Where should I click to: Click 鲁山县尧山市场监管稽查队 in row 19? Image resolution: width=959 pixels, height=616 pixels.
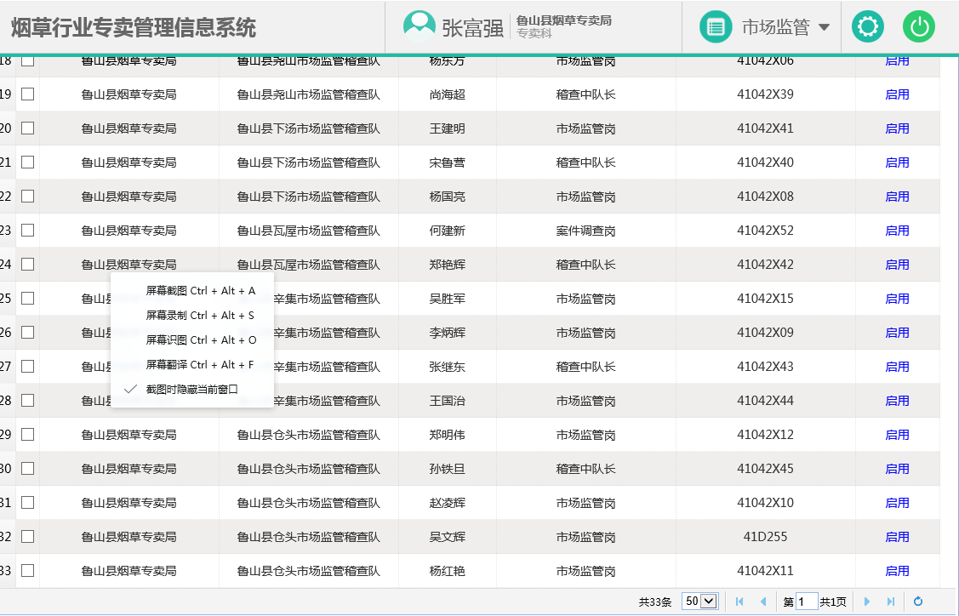pyautogui.click(x=308, y=94)
